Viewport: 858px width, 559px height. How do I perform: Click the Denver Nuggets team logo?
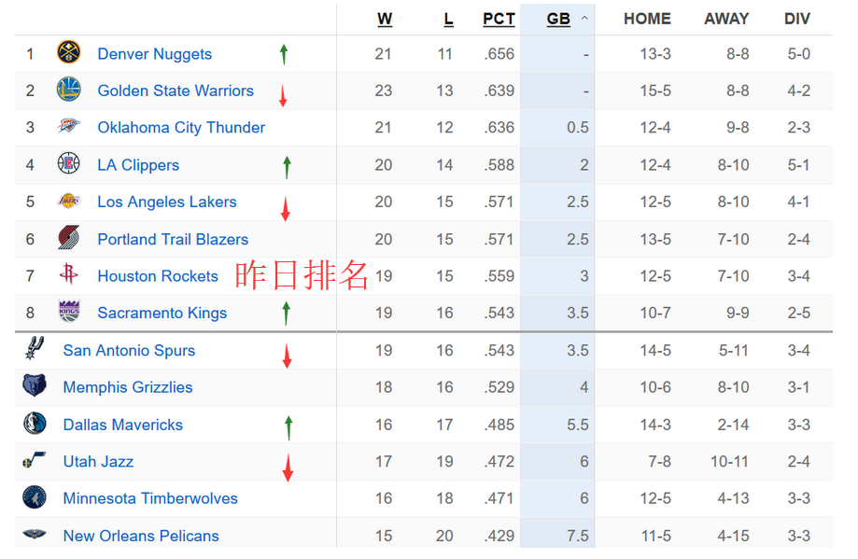[x=68, y=53]
